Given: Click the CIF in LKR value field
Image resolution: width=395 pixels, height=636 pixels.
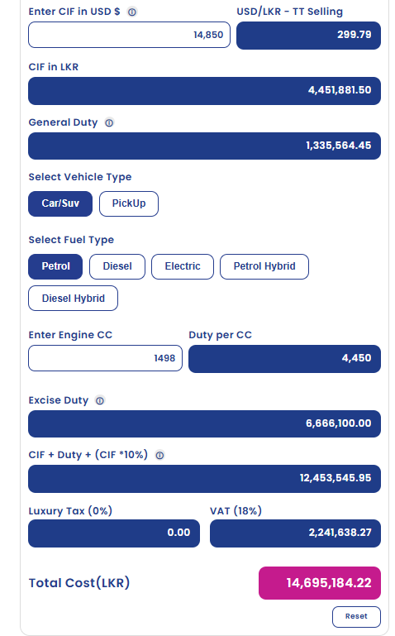Looking at the screenshot, I should click(x=204, y=91).
